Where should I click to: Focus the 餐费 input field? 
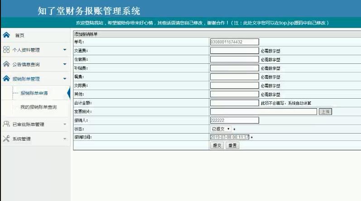click(x=234, y=77)
